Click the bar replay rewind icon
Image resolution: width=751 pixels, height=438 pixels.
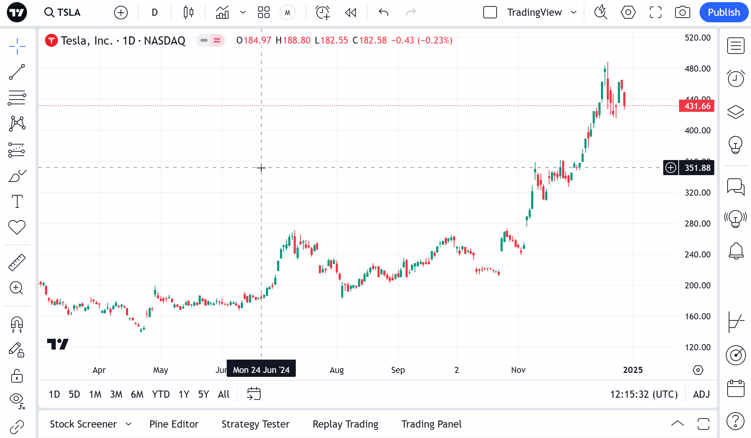click(350, 13)
